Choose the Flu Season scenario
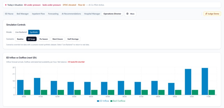224x108 pixels. click(44, 39)
